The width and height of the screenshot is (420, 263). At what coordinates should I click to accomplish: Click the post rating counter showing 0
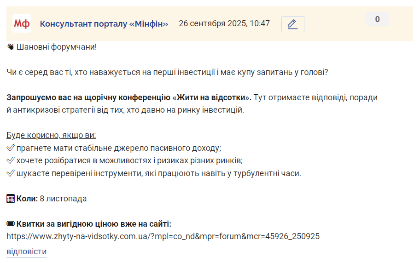click(378, 19)
